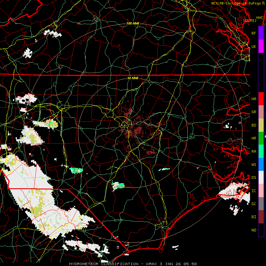Click the GR legend color swatch
The height and width of the screenshot is (266, 266).
click(x=261, y=112)
